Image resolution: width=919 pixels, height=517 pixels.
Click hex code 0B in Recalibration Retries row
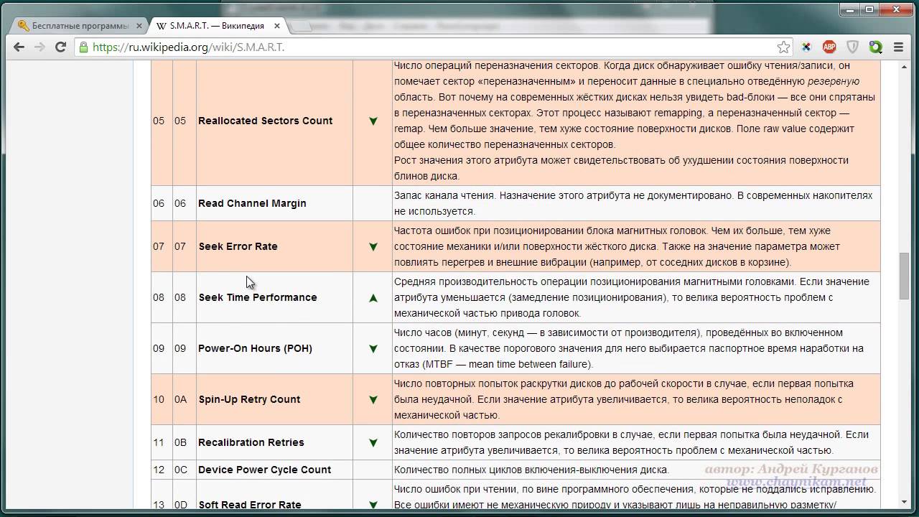click(180, 442)
